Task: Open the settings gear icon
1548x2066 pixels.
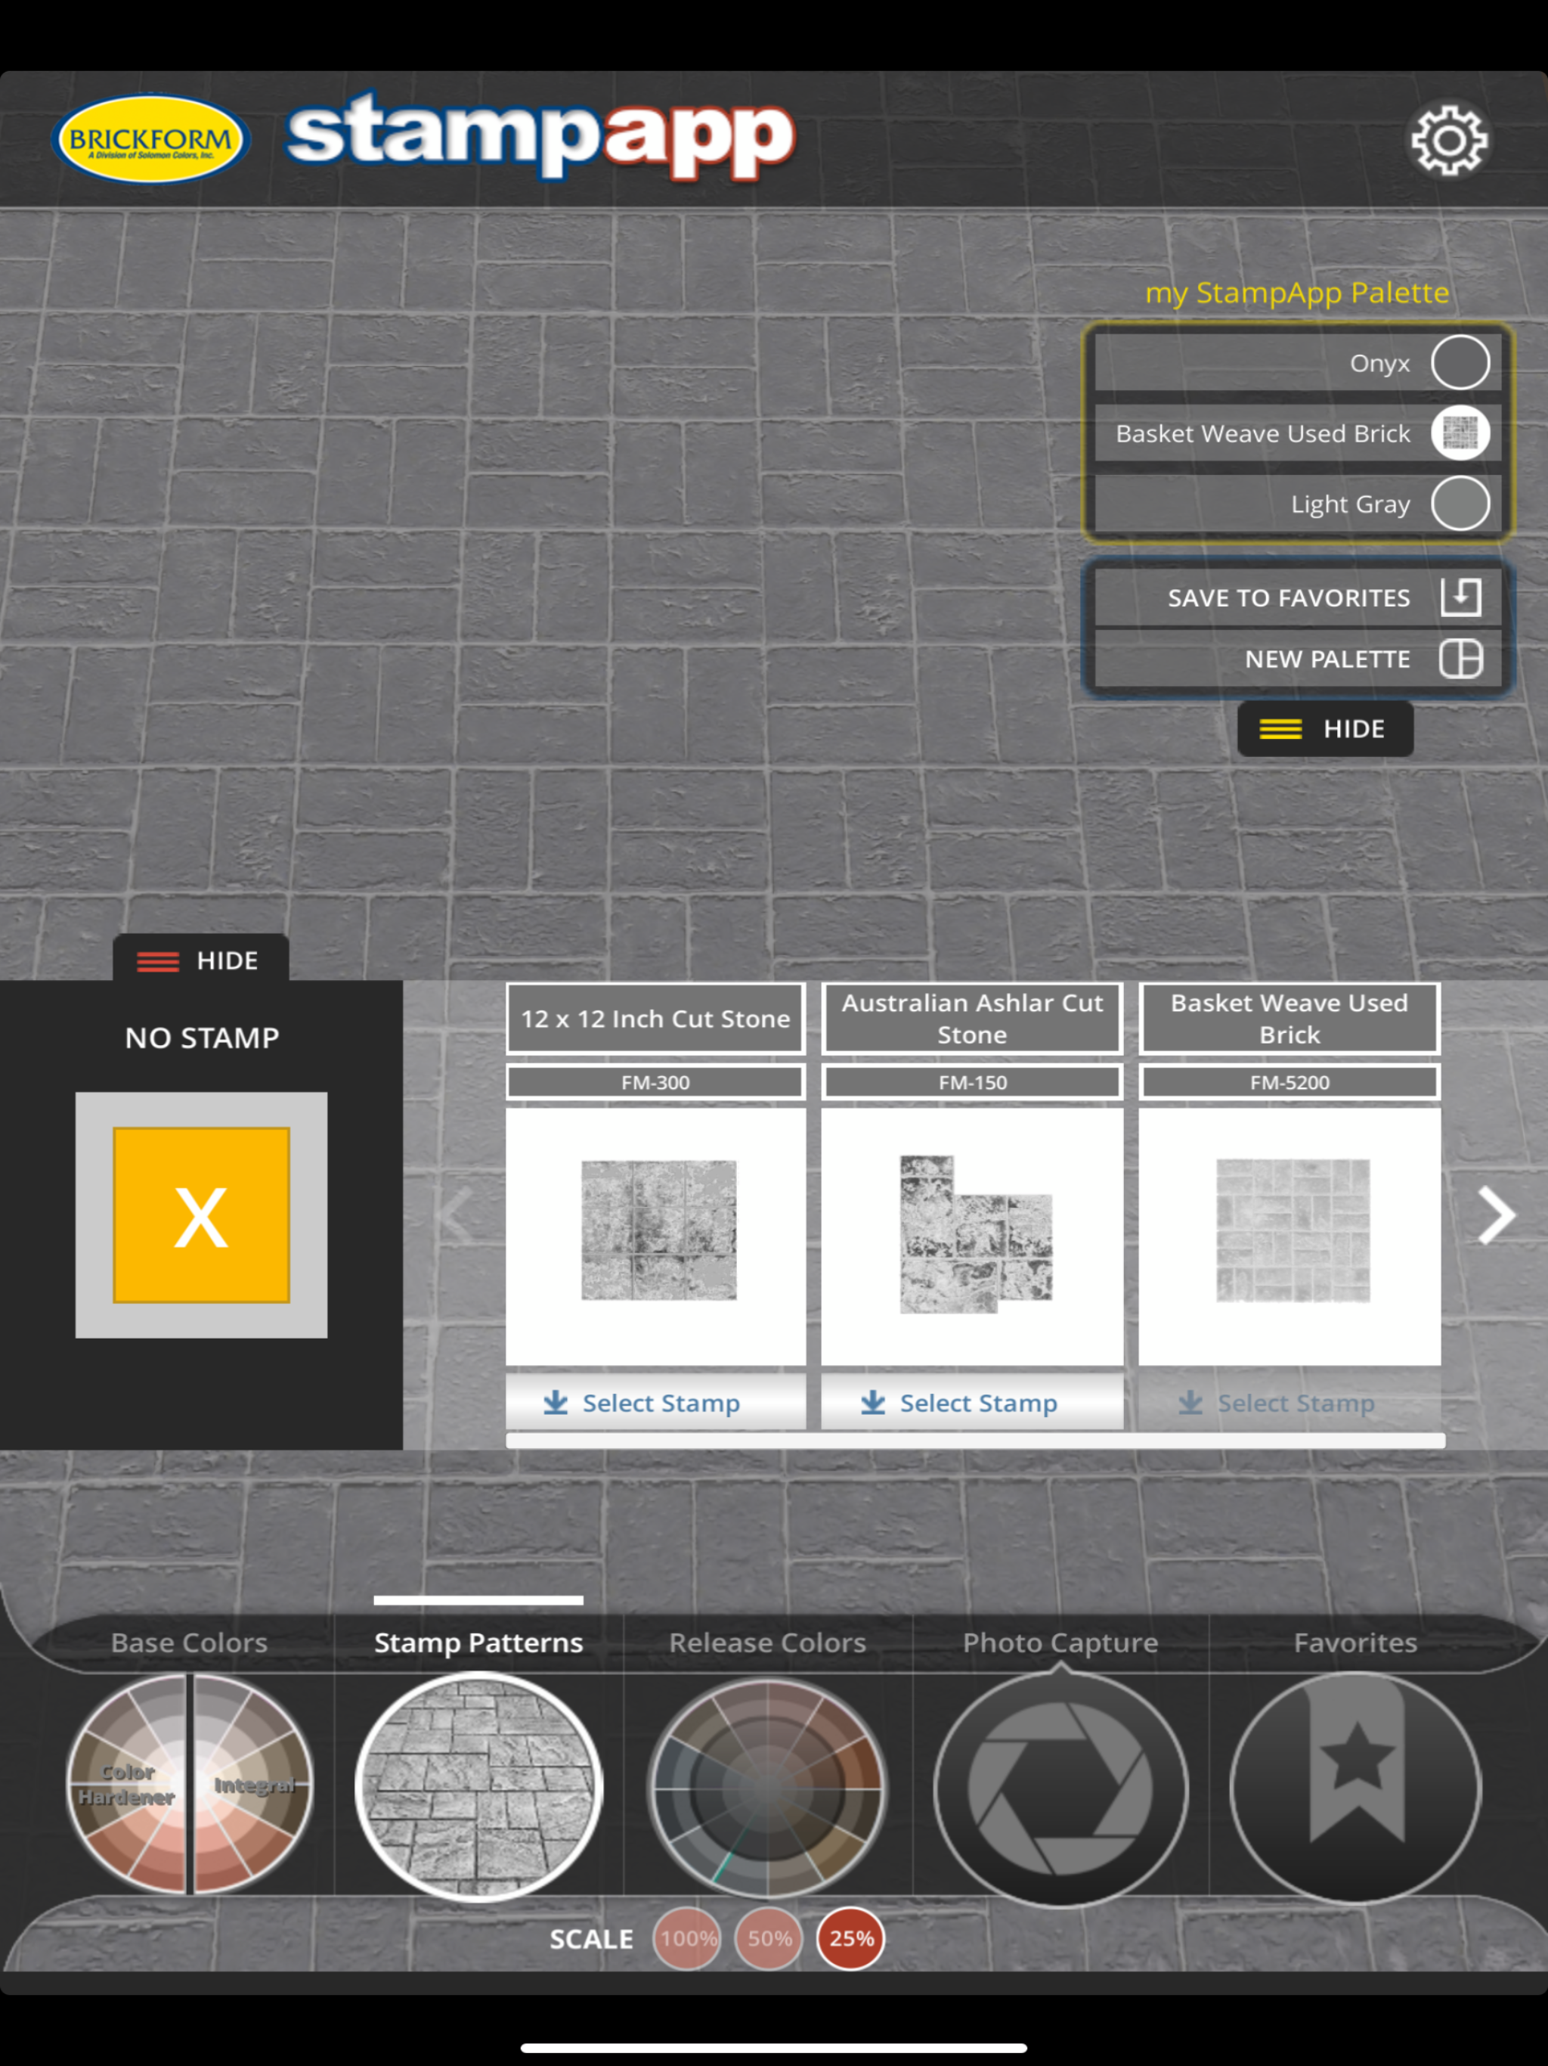Action: pyautogui.click(x=1448, y=140)
